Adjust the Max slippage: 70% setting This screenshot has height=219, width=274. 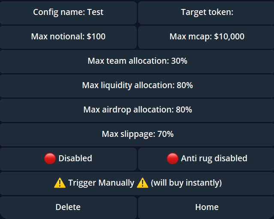(x=137, y=134)
